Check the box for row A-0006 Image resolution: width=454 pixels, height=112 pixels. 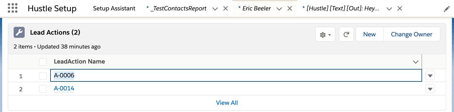[x=43, y=76]
